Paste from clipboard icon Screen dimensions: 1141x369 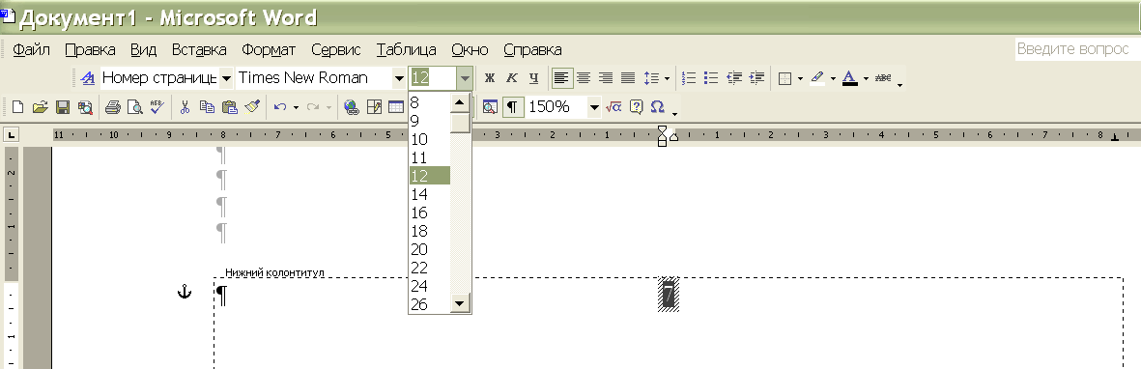(230, 108)
